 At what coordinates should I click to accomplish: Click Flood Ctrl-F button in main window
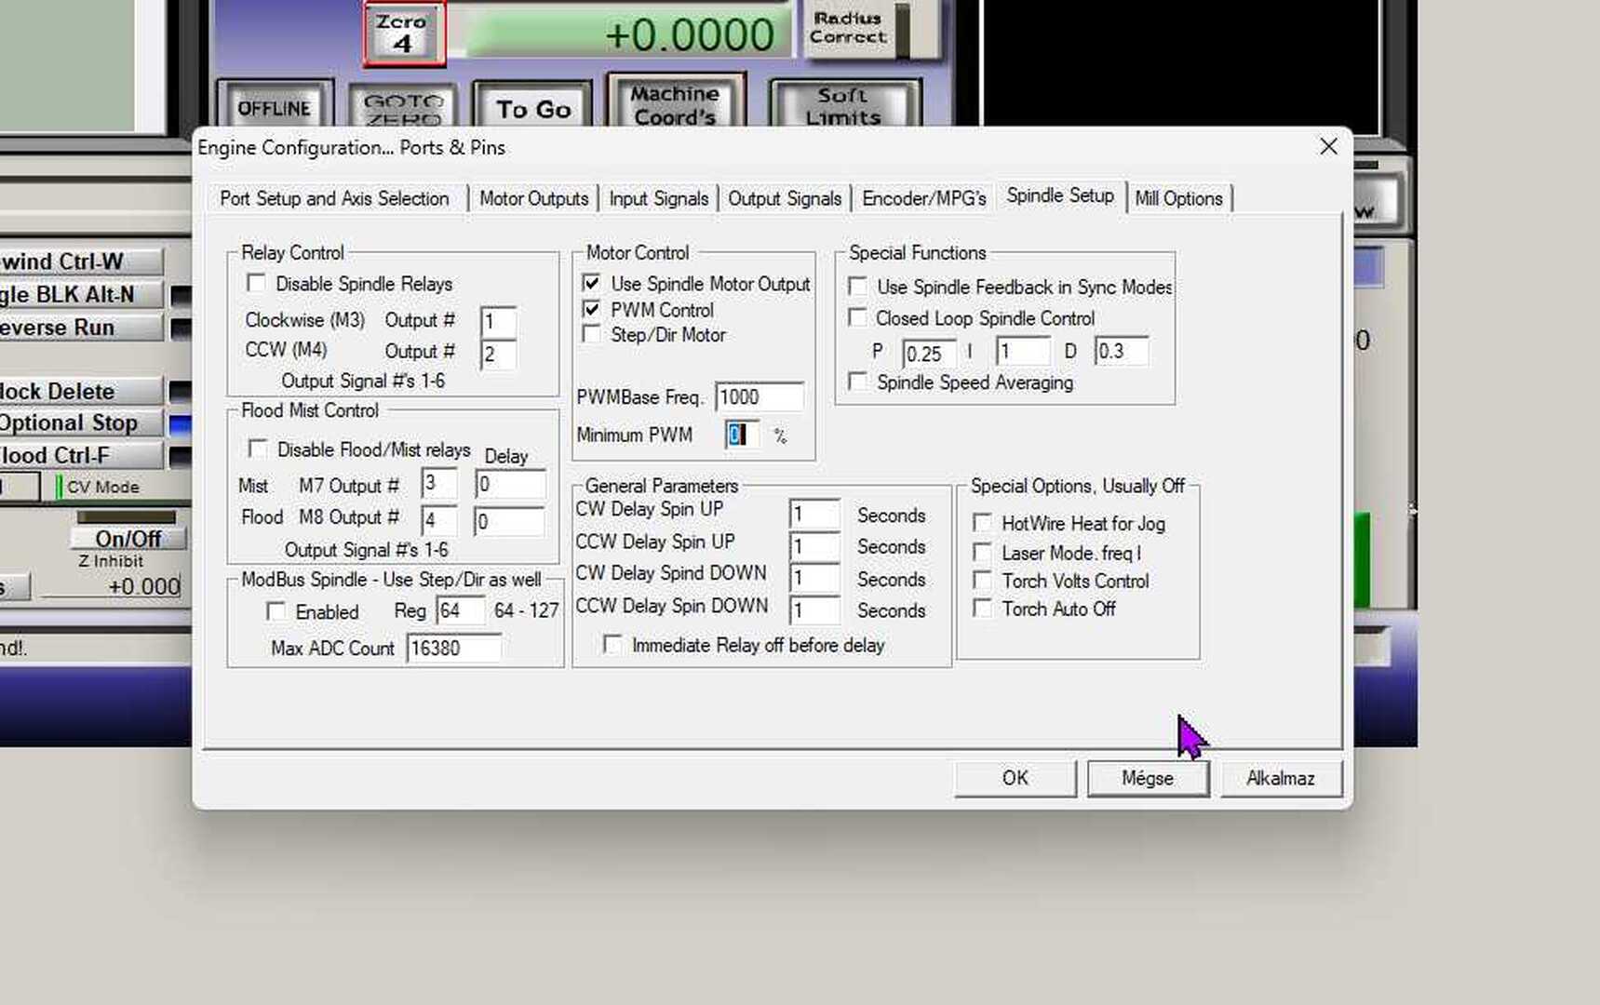(82, 455)
